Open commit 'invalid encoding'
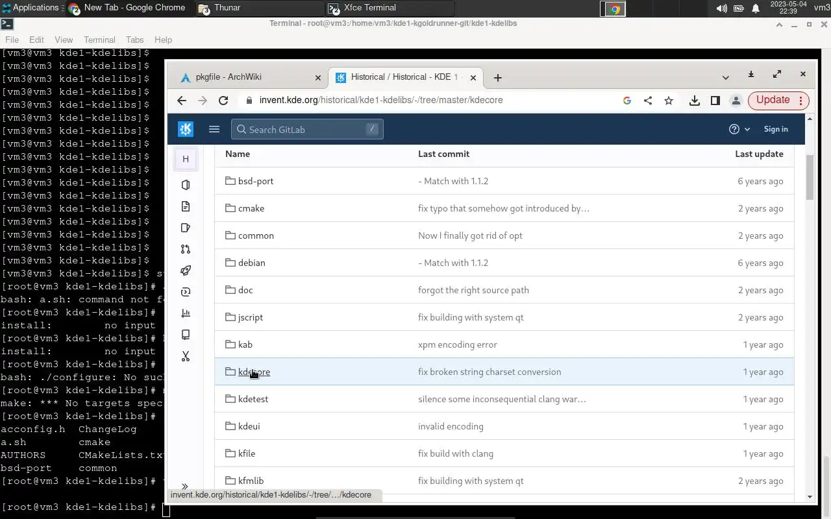The height and width of the screenshot is (519, 831). pyautogui.click(x=451, y=426)
